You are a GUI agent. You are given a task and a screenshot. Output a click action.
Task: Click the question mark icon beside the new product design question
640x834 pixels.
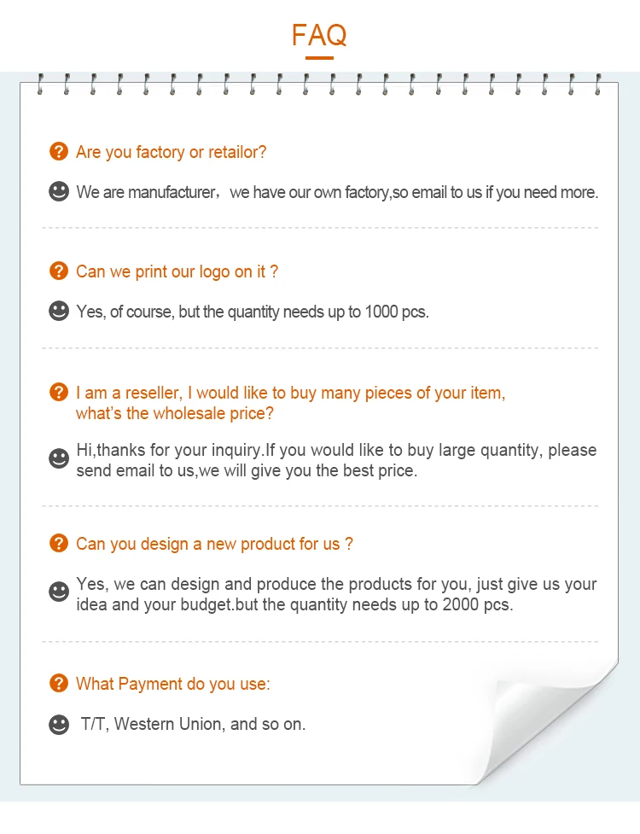pos(59,543)
